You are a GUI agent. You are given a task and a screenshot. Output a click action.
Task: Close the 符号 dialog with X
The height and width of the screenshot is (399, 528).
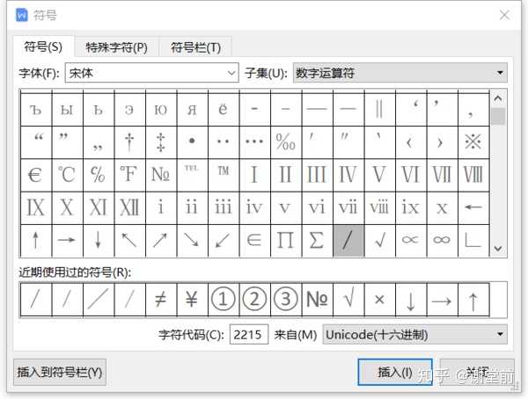click(504, 15)
